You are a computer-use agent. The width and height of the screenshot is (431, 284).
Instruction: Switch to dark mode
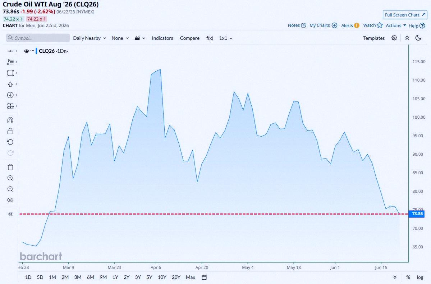point(418,38)
